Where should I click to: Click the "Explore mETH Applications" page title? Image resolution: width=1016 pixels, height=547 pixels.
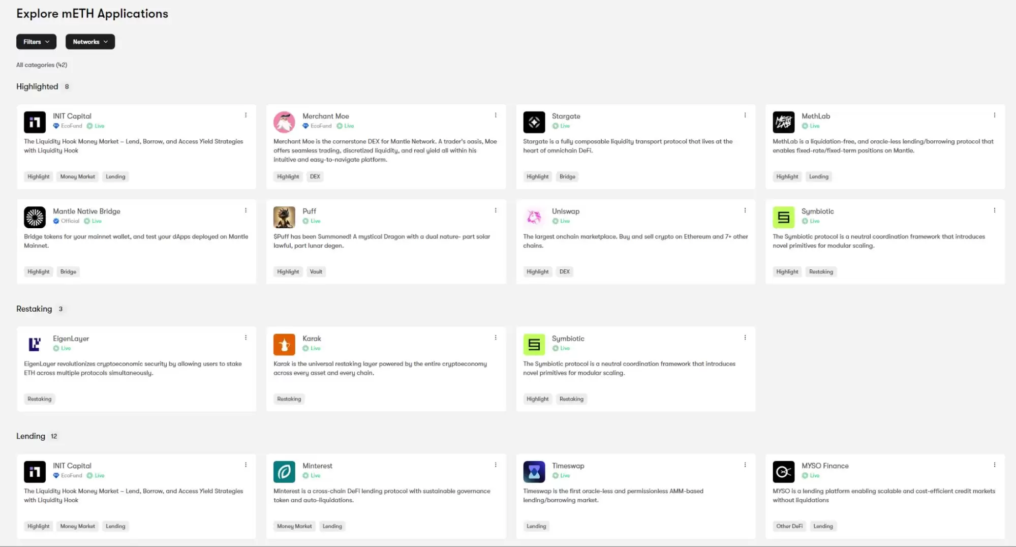pos(92,14)
